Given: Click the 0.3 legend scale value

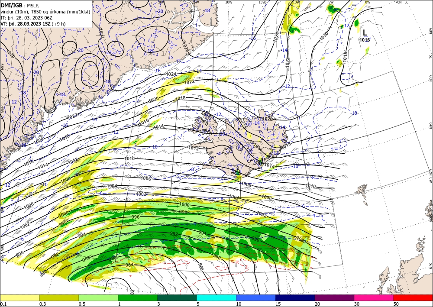Looking at the screenshot, I should [x=42, y=304].
